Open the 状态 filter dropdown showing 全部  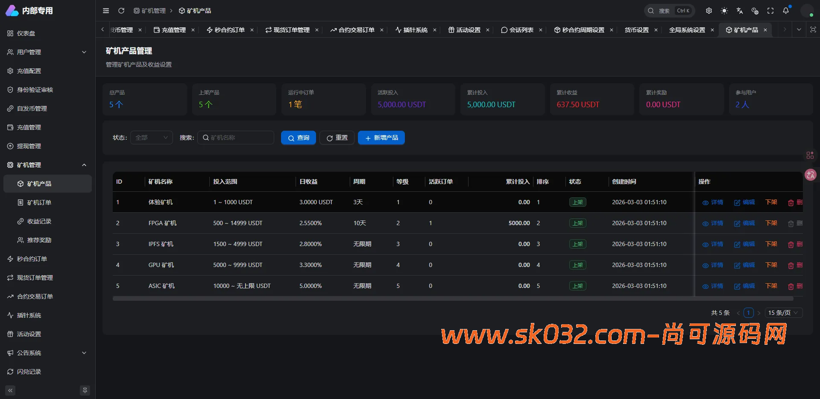click(151, 138)
